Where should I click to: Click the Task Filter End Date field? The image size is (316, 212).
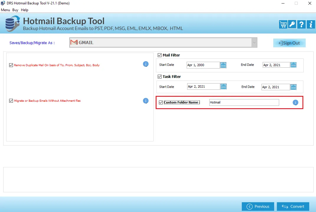(276, 87)
